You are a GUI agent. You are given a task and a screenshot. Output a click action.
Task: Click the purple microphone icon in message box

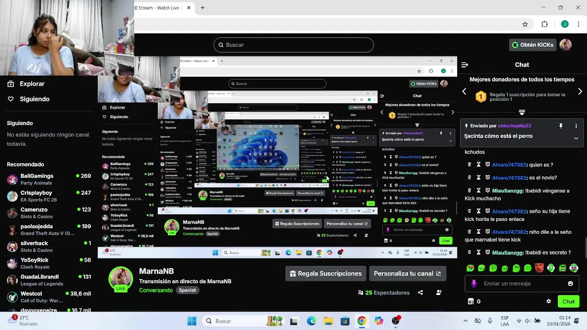click(x=474, y=284)
